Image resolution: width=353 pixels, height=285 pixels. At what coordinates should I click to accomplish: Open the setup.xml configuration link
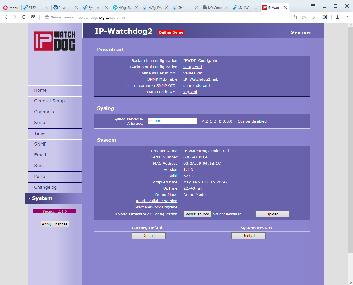click(192, 67)
